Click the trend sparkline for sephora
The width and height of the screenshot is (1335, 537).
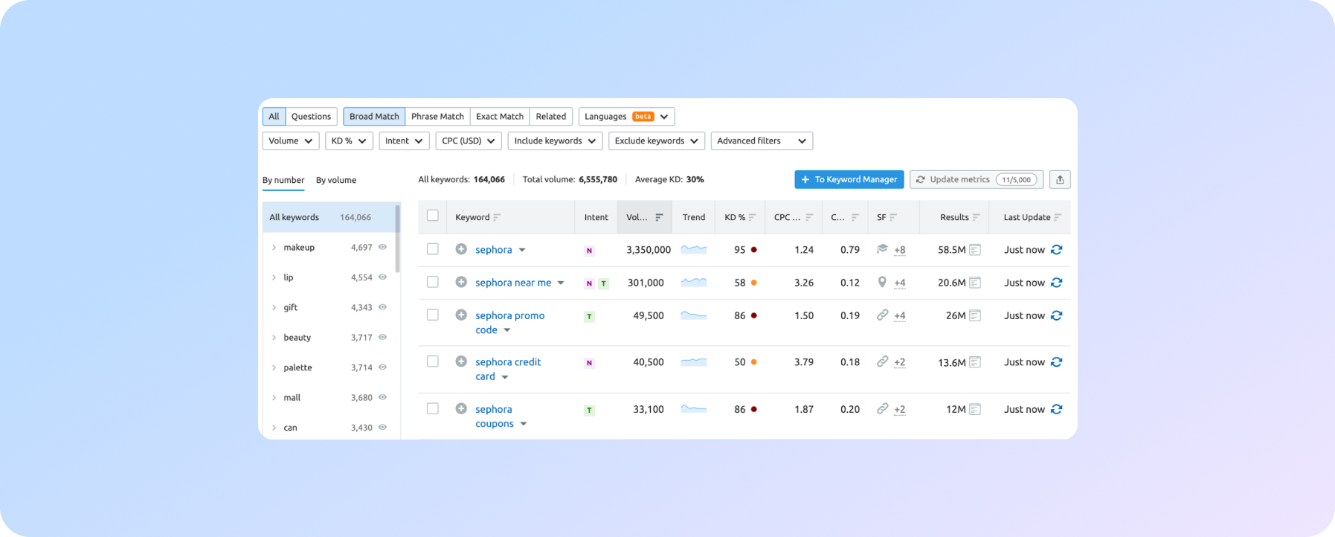[x=694, y=249]
